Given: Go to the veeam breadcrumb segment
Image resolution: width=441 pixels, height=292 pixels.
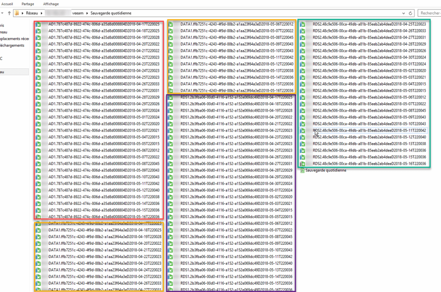Looking at the screenshot, I should point(78,13).
